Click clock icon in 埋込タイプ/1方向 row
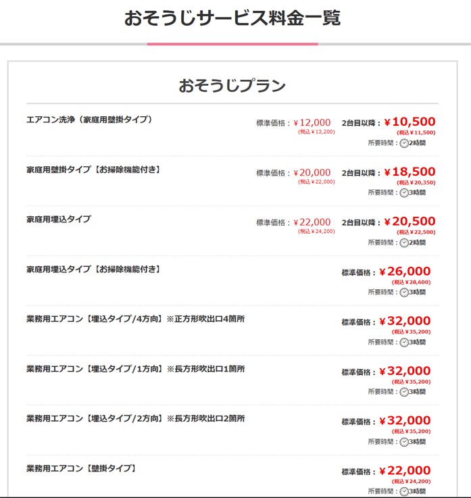 (404, 392)
